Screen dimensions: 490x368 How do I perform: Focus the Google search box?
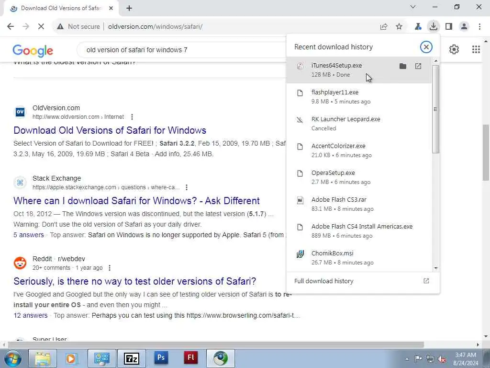coord(181,50)
